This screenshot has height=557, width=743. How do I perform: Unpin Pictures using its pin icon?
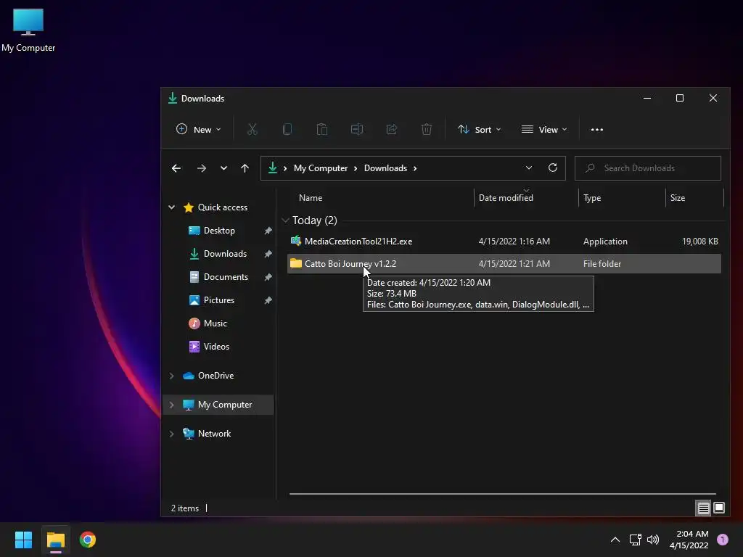click(268, 300)
